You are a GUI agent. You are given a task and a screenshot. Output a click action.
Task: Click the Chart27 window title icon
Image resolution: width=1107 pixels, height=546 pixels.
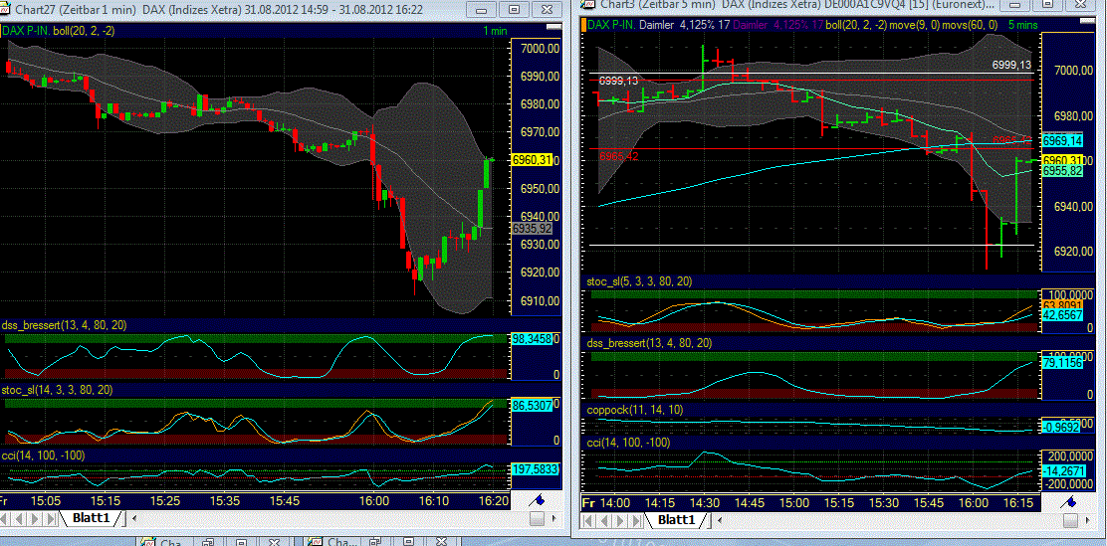point(5,10)
